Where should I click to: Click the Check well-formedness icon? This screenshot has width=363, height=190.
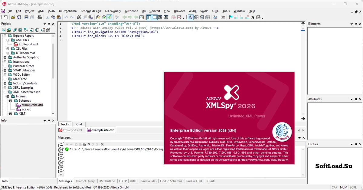click(x=99, y=18)
